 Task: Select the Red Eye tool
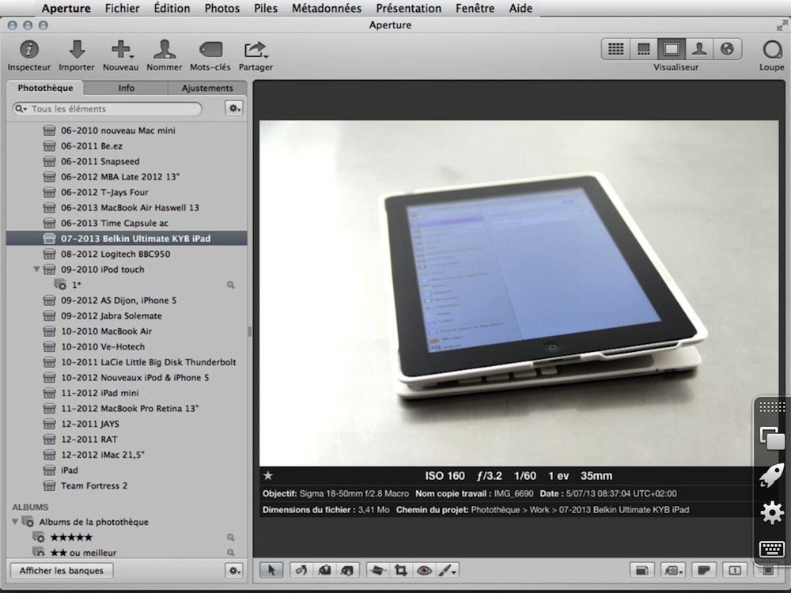pyautogui.click(x=424, y=570)
